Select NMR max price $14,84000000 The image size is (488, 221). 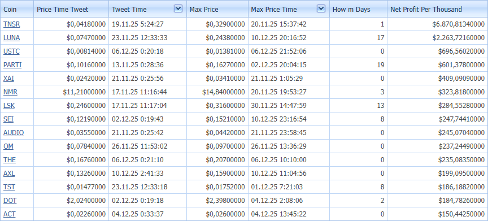(x=224, y=92)
